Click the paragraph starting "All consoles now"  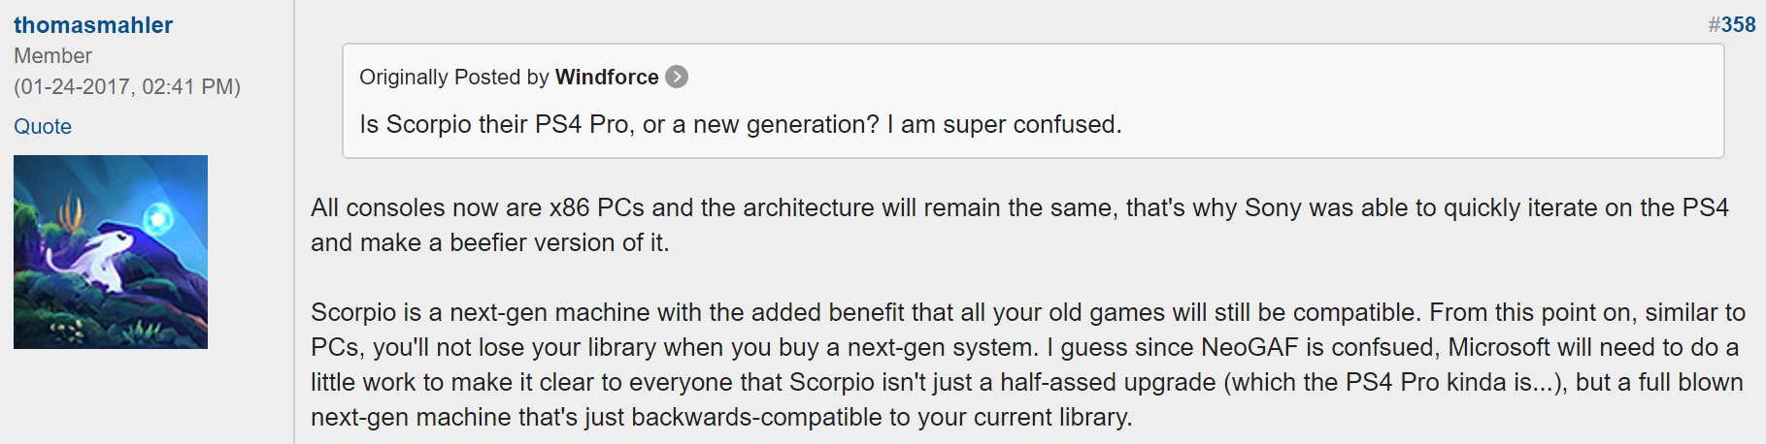point(1019,207)
